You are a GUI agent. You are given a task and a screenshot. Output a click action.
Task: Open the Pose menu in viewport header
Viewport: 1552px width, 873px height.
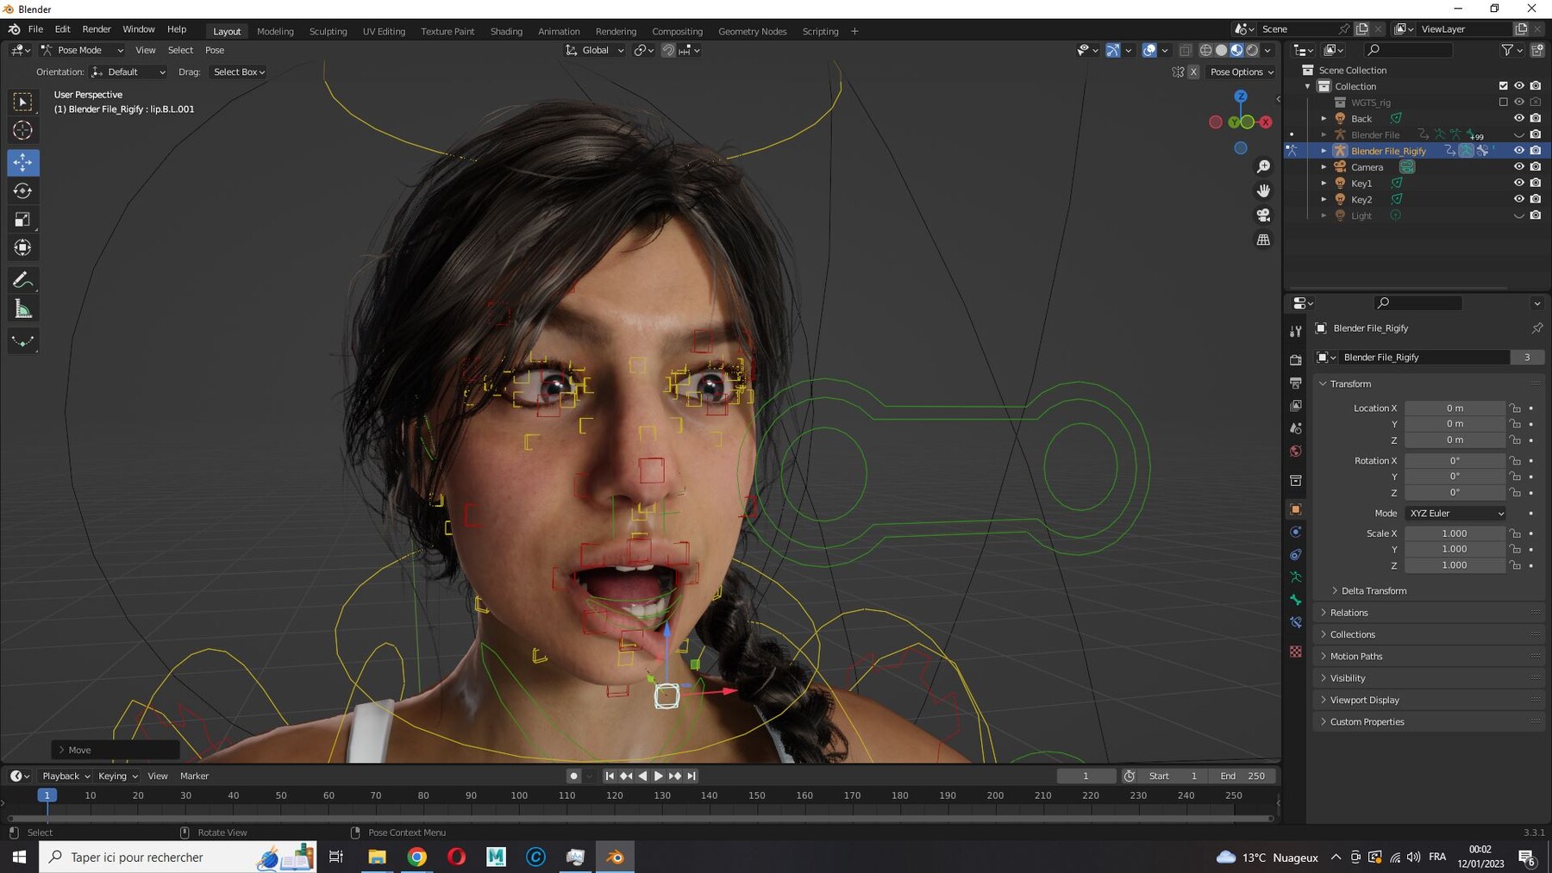click(215, 51)
